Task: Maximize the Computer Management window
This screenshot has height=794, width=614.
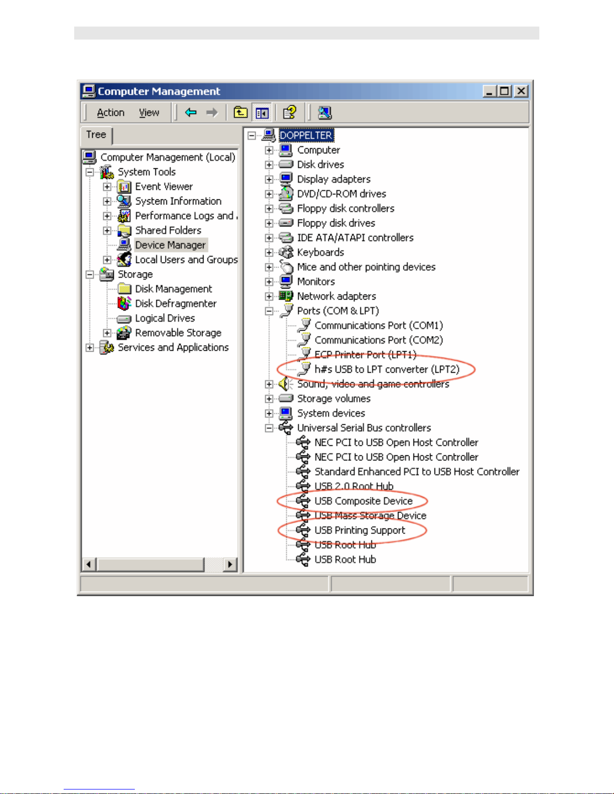Action: pyautogui.click(x=505, y=91)
